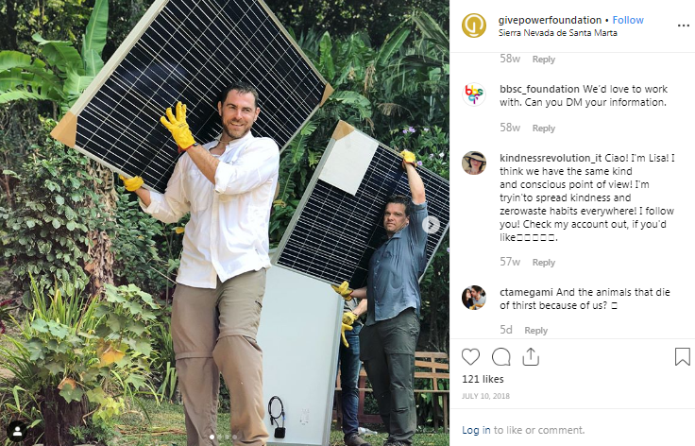View the 121 likes list

coord(483,379)
